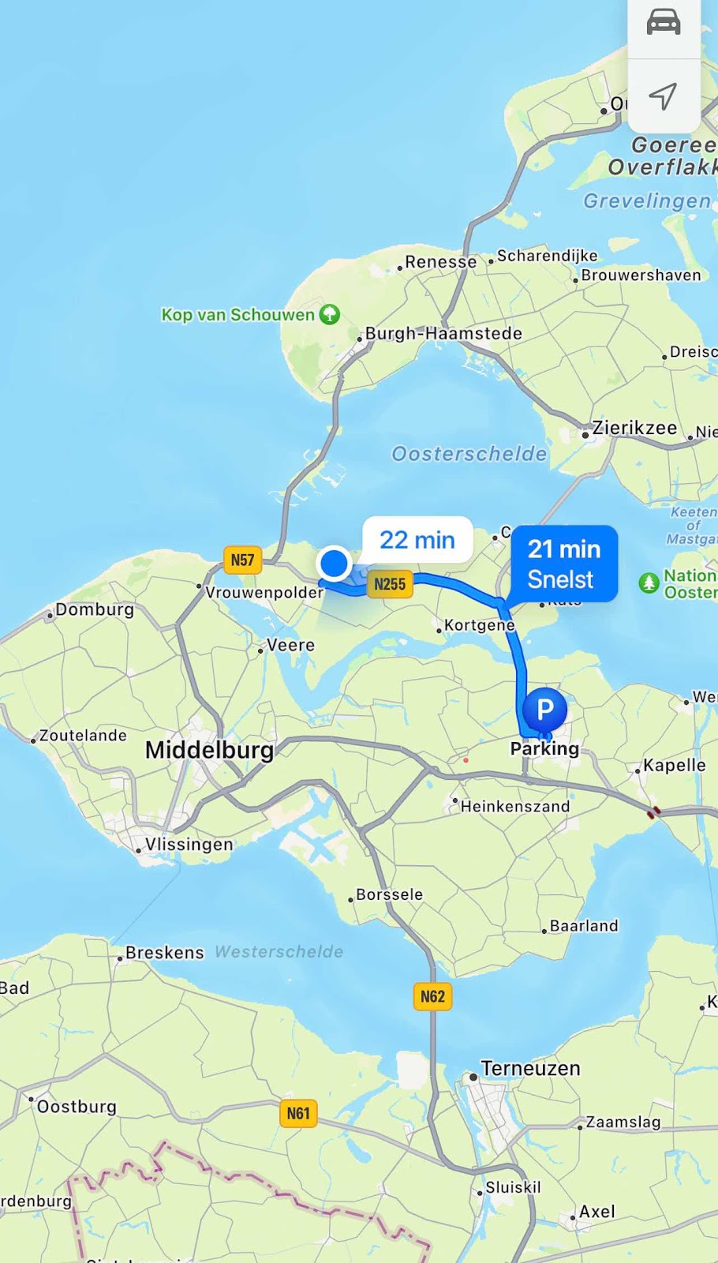The width and height of the screenshot is (718, 1263).
Task: Tap the blue current location dot
Action: 334,564
